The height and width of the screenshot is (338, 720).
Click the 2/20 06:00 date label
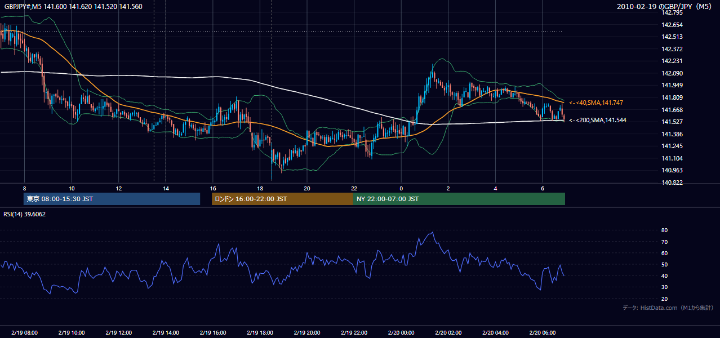542,333
